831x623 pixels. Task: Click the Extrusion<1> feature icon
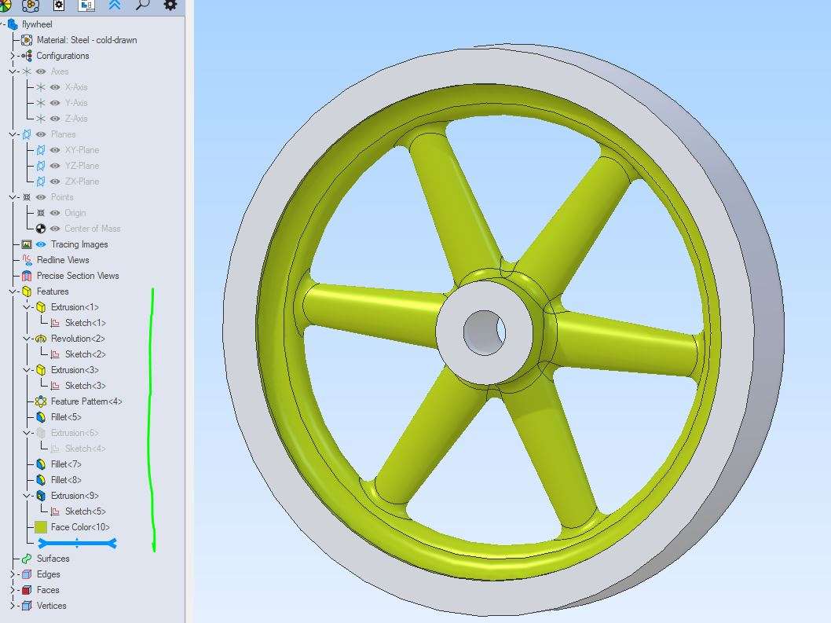(41, 307)
